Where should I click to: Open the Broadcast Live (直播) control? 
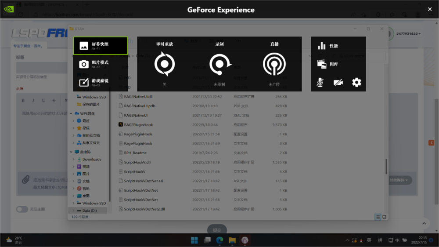coord(274,64)
